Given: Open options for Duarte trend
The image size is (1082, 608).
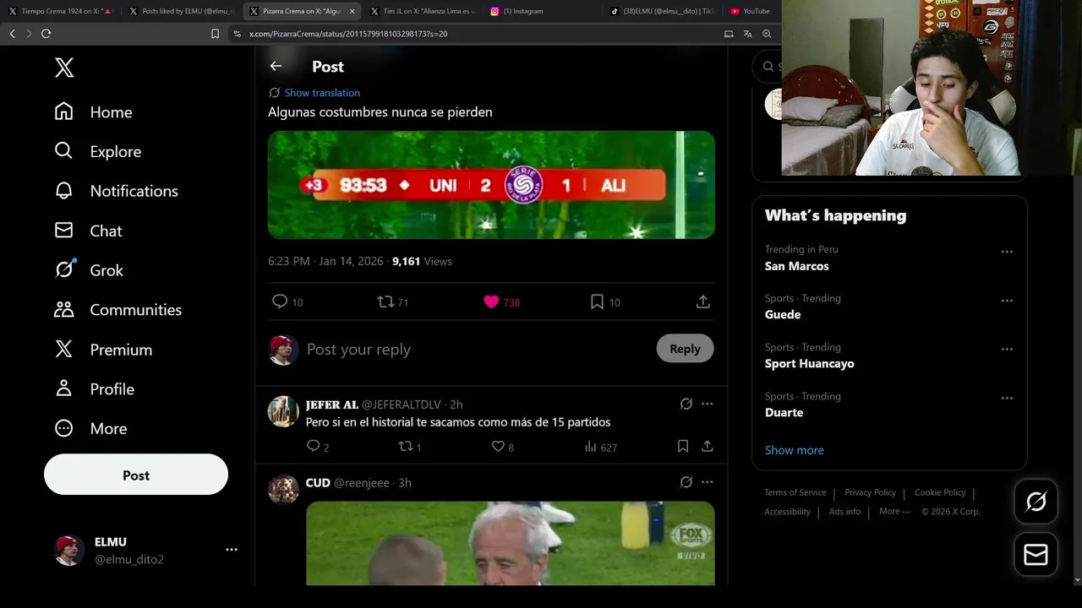Looking at the screenshot, I should [1007, 399].
